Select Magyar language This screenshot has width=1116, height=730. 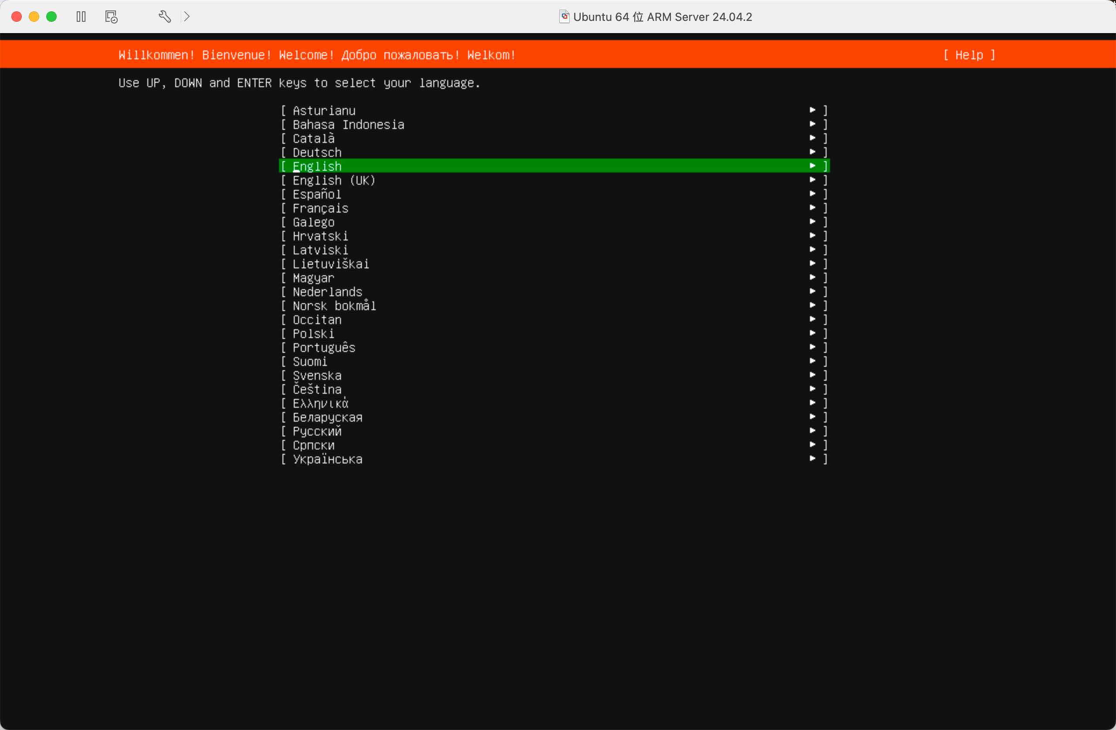click(x=554, y=278)
